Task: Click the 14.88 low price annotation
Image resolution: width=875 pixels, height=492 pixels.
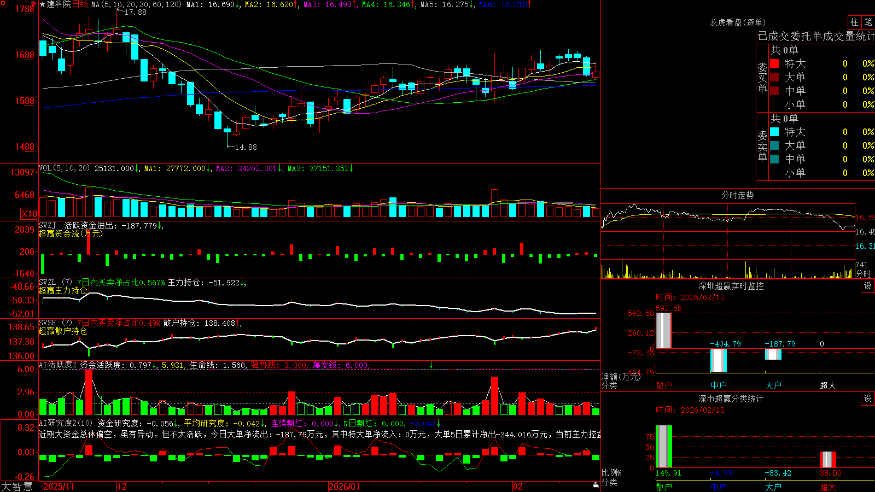Action: point(246,147)
